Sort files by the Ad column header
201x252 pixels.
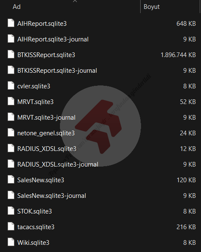pyautogui.click(x=17, y=7)
